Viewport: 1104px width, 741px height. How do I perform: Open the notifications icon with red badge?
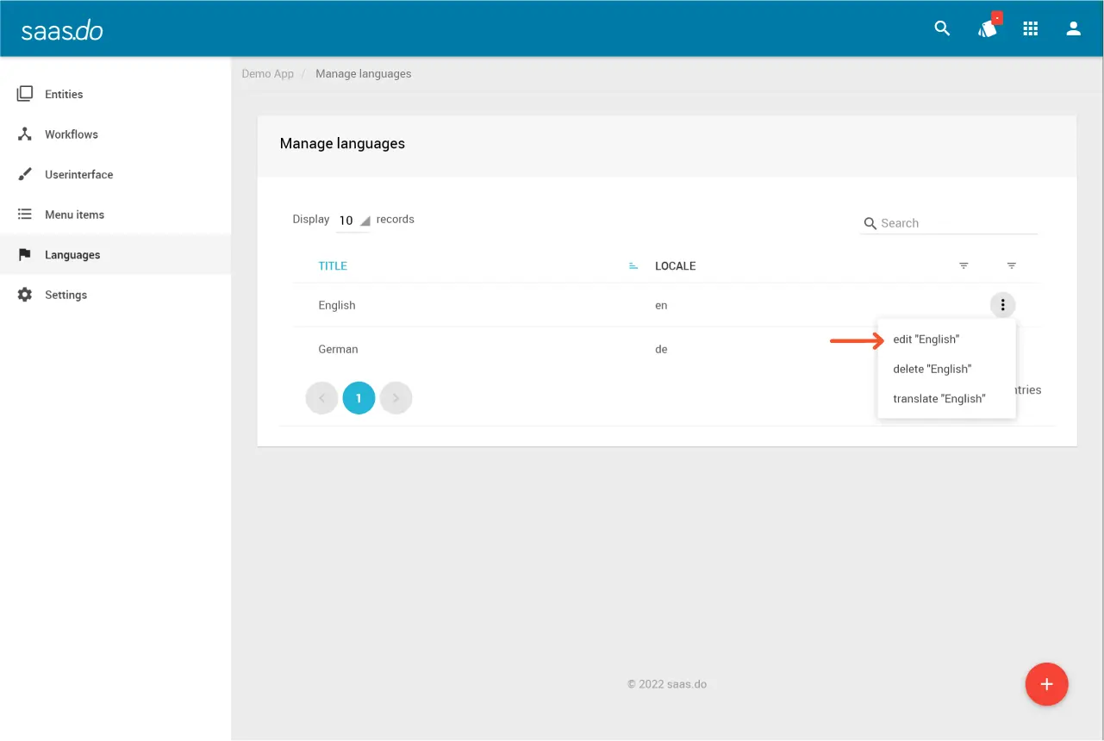(987, 28)
